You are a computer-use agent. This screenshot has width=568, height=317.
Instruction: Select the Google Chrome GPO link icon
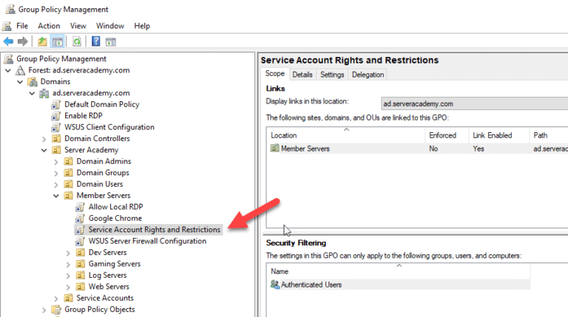pyautogui.click(x=81, y=219)
